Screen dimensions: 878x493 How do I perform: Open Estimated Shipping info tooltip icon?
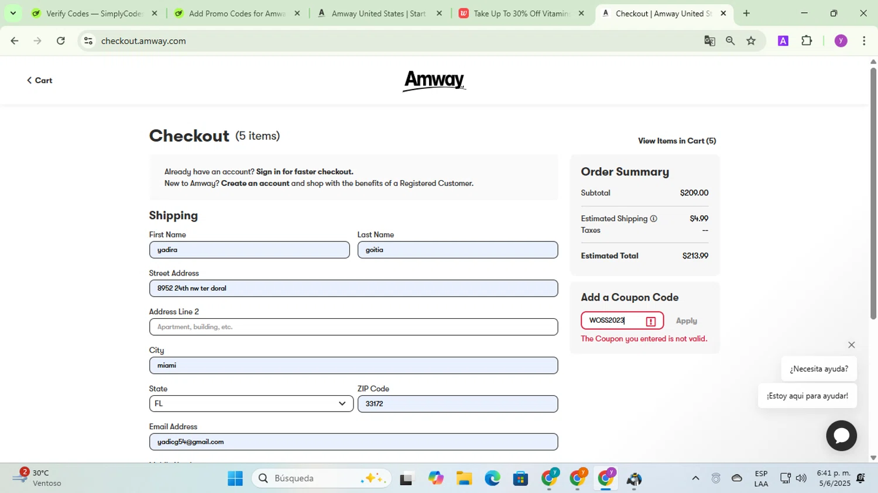[x=653, y=219]
